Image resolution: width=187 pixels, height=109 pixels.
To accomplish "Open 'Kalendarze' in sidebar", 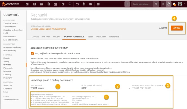I will click(x=8, y=89).
